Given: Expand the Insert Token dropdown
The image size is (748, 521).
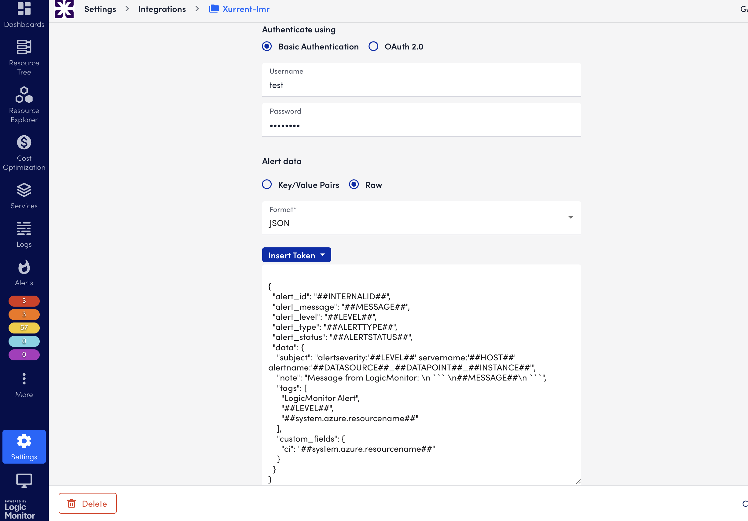Looking at the screenshot, I should 296,255.
